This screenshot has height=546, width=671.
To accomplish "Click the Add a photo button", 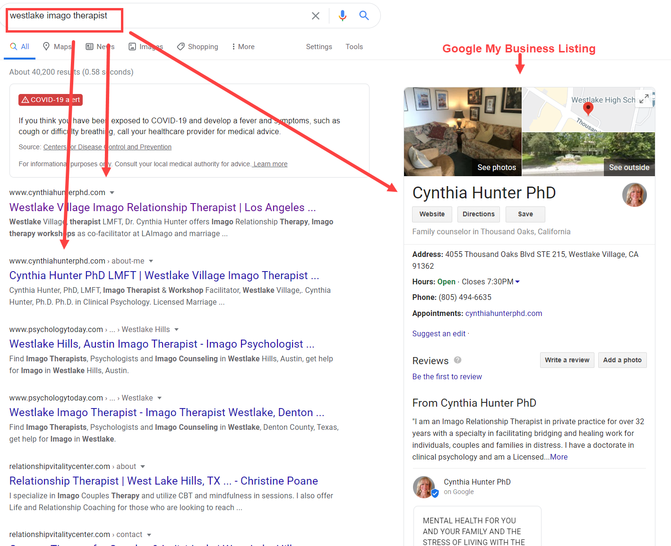I will [x=622, y=360].
